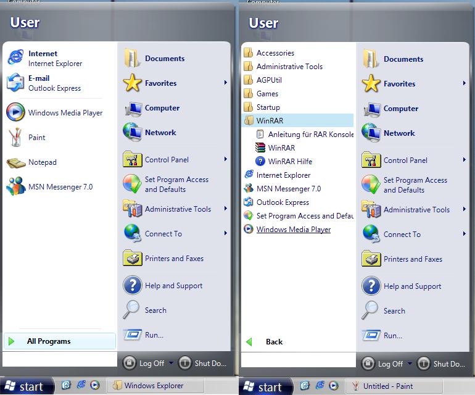The image size is (475, 395).
Task: Open Notepad from the start menu
Action: (x=42, y=162)
